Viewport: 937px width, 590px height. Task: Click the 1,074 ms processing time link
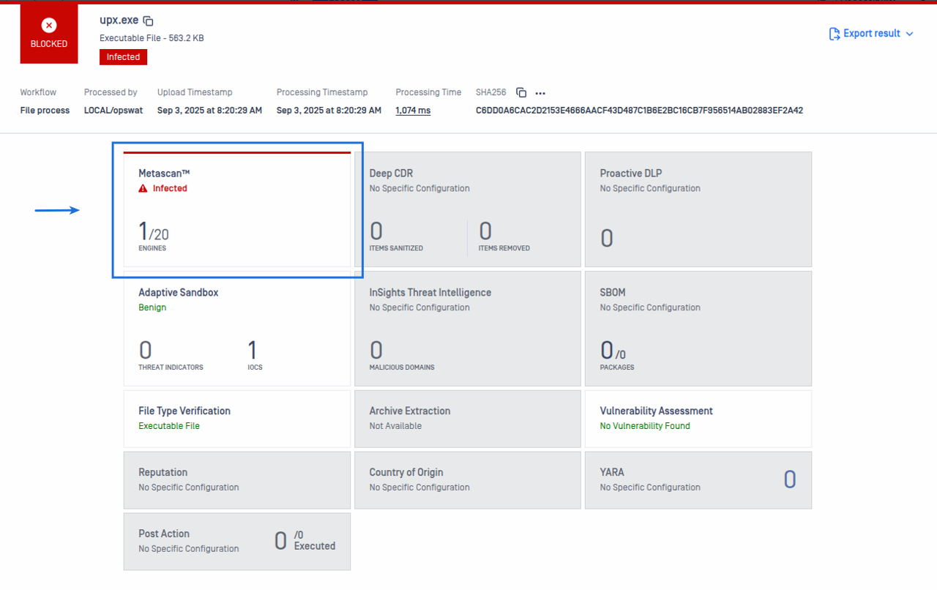click(413, 111)
